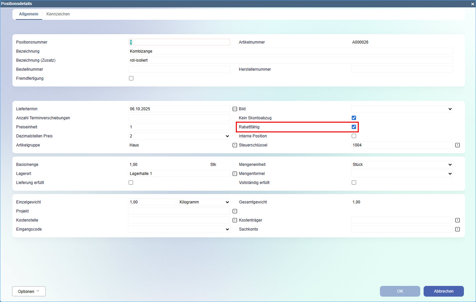Expand the Dezimalstellen Preis dropdown

coord(179,136)
